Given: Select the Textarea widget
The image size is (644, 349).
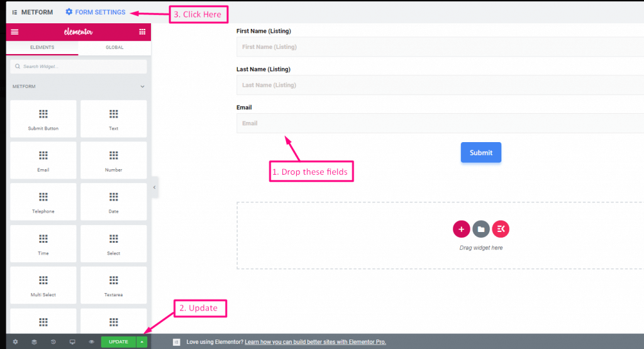Looking at the screenshot, I should pyautogui.click(x=113, y=285).
